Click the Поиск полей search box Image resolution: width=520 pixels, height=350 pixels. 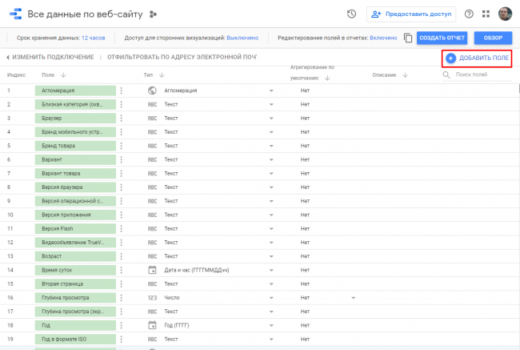[x=480, y=74]
